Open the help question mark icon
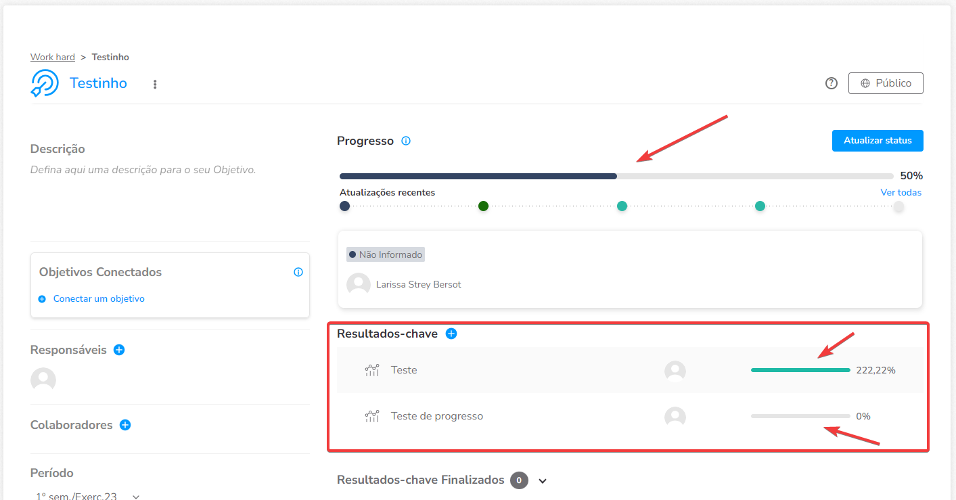The height and width of the screenshot is (500, 956). 832,83
